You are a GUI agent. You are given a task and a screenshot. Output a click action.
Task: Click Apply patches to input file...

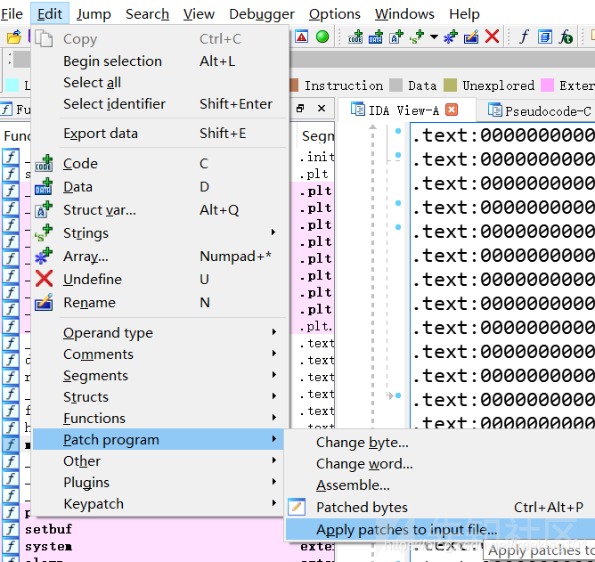tap(440, 529)
